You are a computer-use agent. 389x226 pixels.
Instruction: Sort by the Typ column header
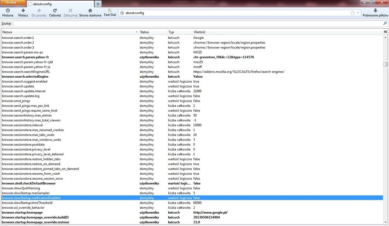(180, 32)
